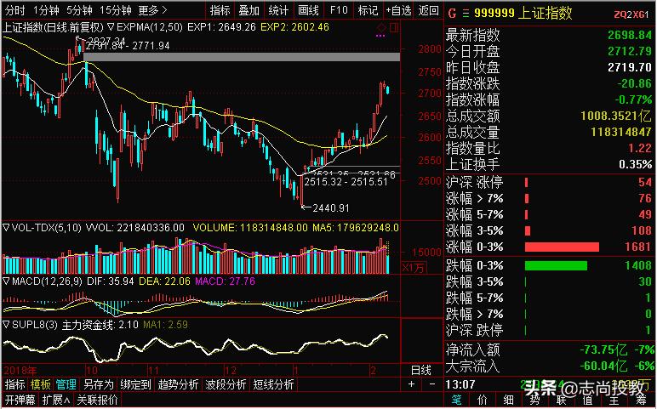This screenshot has height=409, width=657.
Task: Select the 主 main-force tab
Action: click(x=613, y=400)
